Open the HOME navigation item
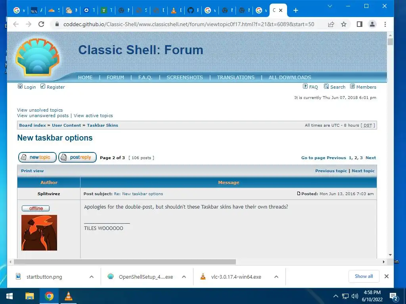The height and width of the screenshot is (304, 406). pos(85,77)
